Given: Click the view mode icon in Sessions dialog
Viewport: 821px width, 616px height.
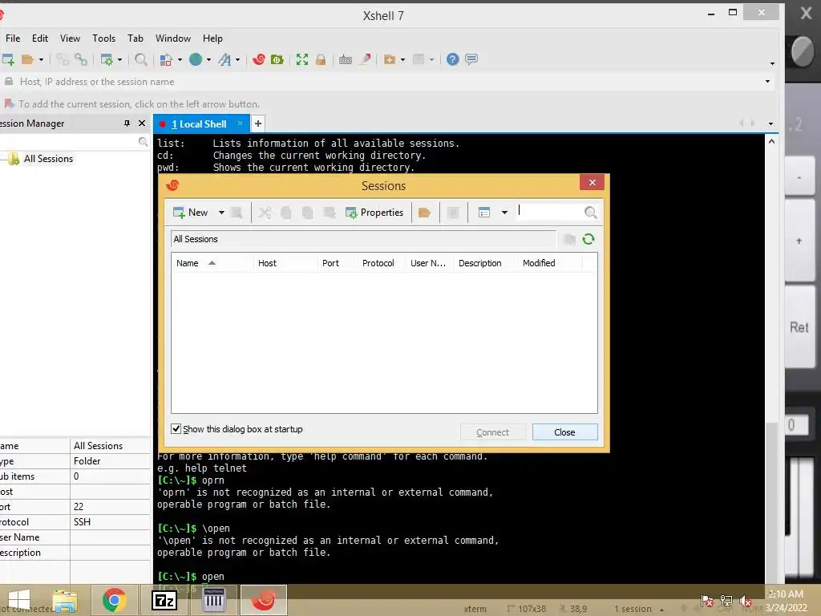Looking at the screenshot, I should click(484, 212).
